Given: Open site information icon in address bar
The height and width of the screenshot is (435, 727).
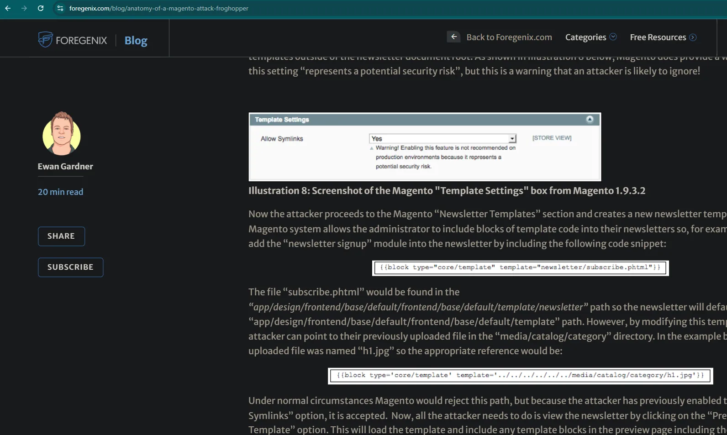Looking at the screenshot, I should coord(60,8).
